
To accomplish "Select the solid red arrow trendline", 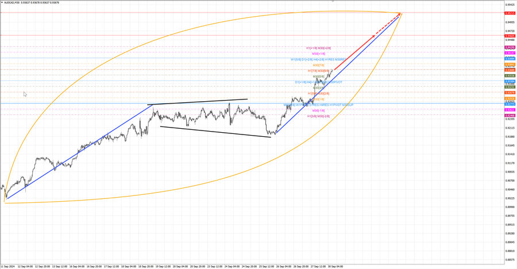I will [354, 52].
